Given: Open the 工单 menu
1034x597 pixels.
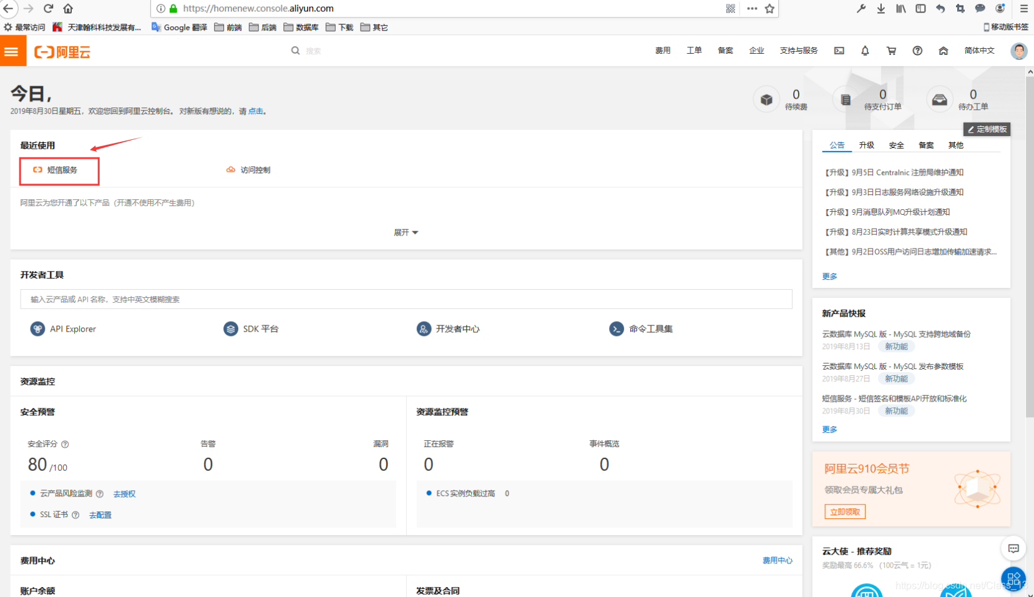Looking at the screenshot, I should (x=694, y=51).
